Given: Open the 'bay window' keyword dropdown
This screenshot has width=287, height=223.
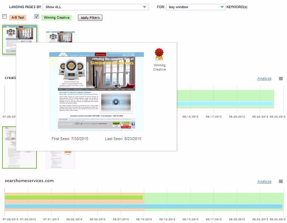Looking at the screenshot, I should [196, 7].
